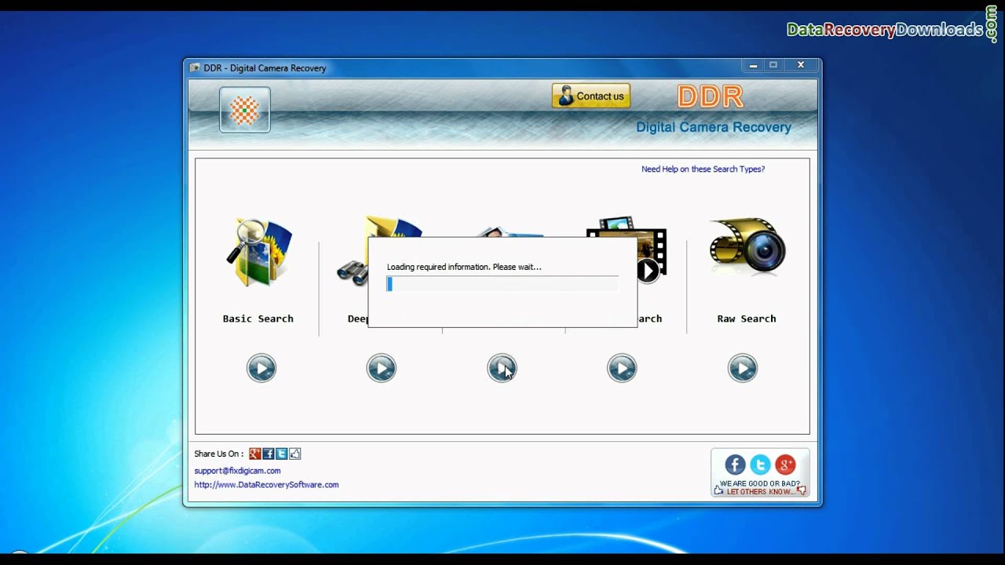Share on Facebook small icon

269,454
